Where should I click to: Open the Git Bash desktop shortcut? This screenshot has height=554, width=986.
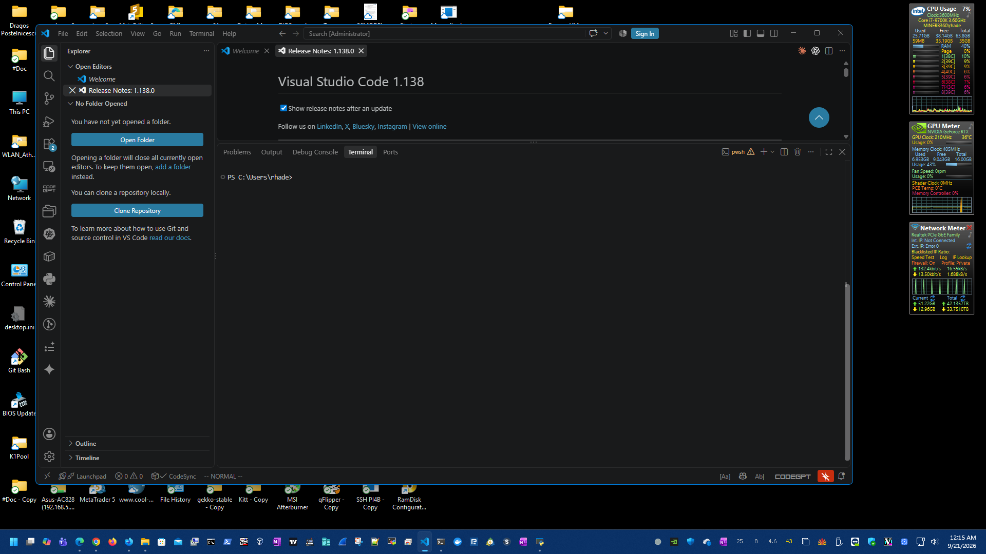(19, 361)
